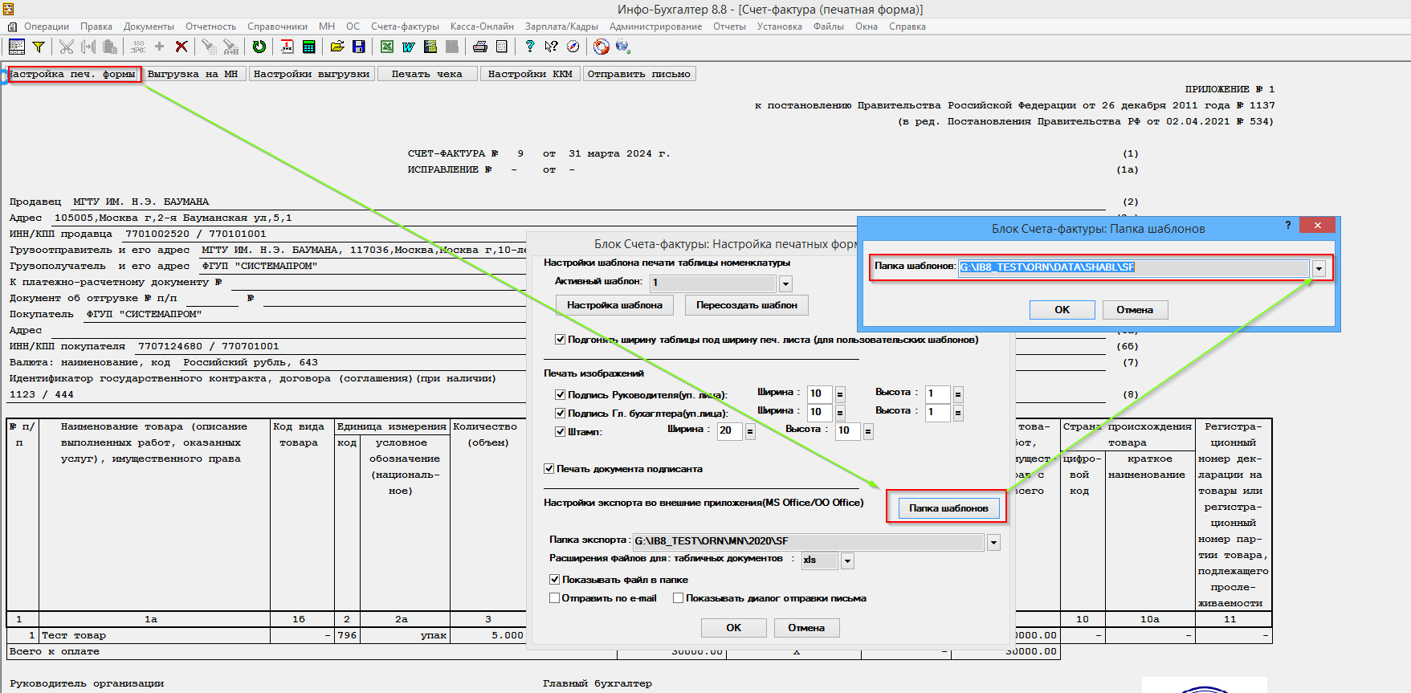Expand the xls file extension dropdown
1411x693 pixels.
(x=847, y=561)
